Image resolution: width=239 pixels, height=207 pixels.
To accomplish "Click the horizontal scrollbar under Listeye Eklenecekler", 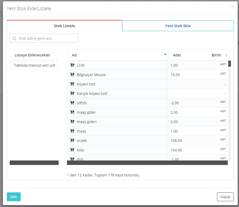I will 34,163.
